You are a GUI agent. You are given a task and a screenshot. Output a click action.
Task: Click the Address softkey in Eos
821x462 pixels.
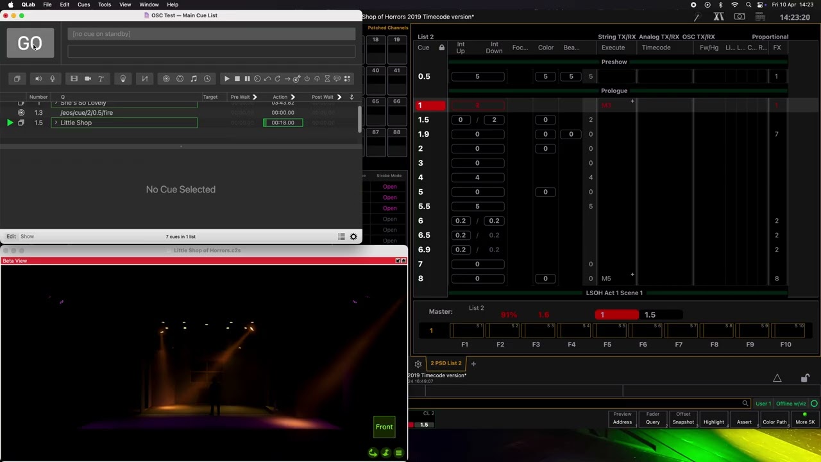click(622, 418)
